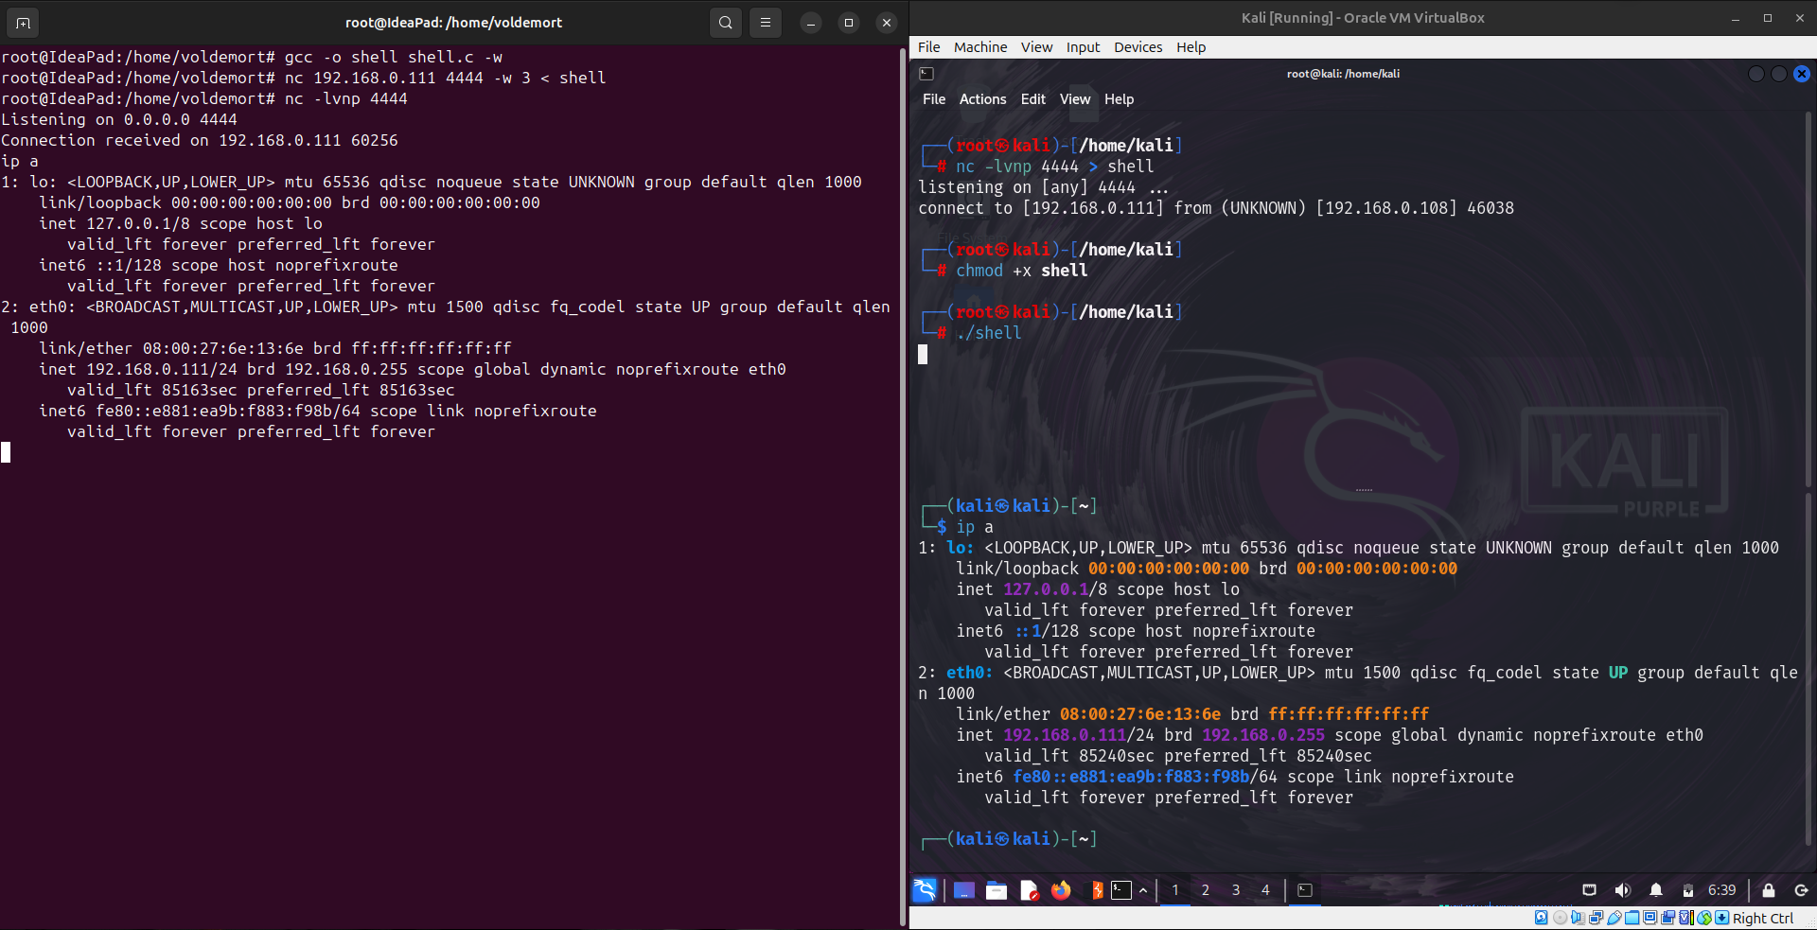Open VirtualBox View menu
Viewport: 1817px width, 930px height.
point(1036,47)
